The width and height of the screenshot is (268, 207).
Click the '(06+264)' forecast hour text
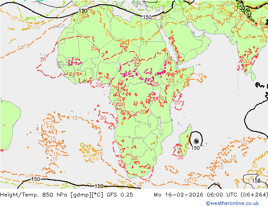254,195
